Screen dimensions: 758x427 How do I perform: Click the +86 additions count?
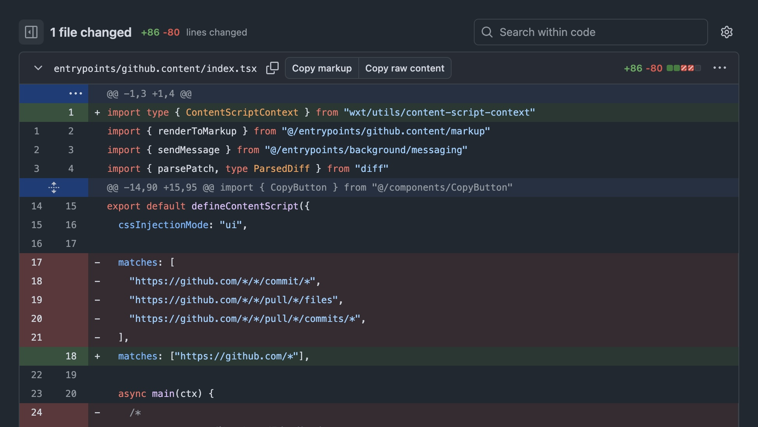(632, 68)
